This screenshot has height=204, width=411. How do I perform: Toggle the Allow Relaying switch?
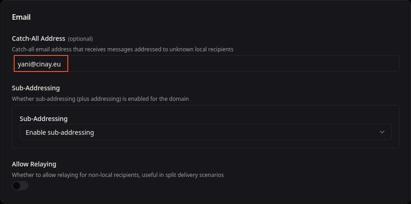click(x=20, y=186)
